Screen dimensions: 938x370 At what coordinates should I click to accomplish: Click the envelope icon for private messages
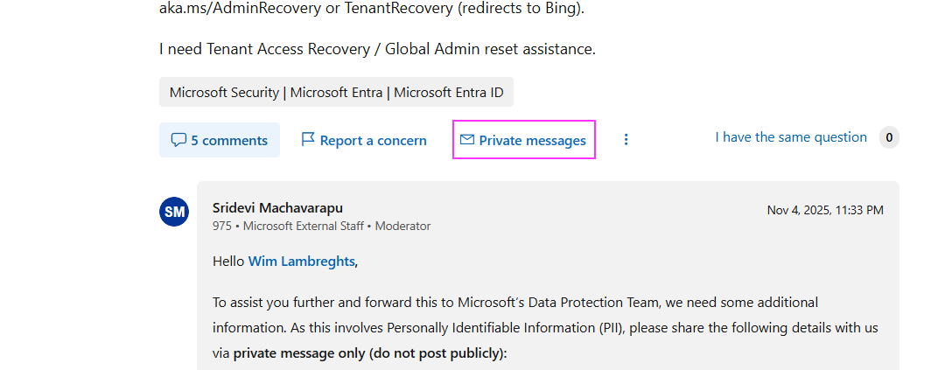click(x=466, y=140)
